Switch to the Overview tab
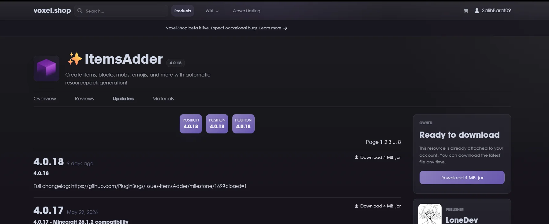This screenshot has width=549, height=224. pyautogui.click(x=45, y=99)
